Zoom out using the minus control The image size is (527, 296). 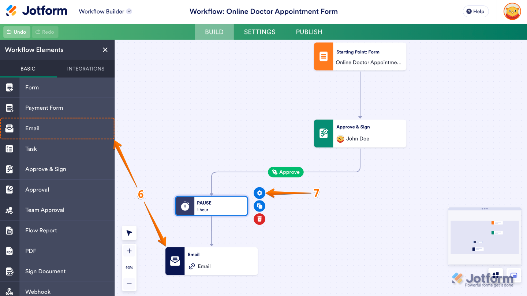129,284
